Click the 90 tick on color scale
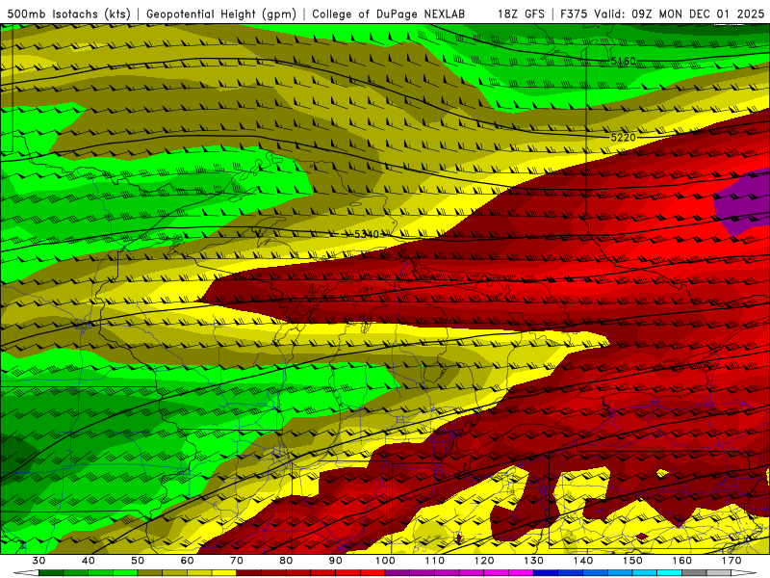 [x=336, y=561]
